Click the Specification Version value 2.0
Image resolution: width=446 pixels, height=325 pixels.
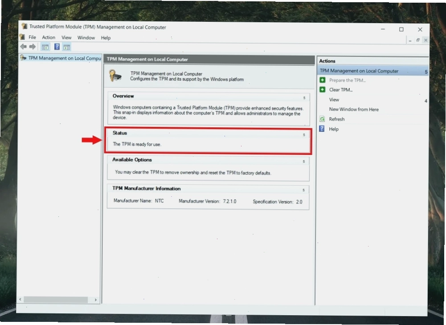pos(299,202)
